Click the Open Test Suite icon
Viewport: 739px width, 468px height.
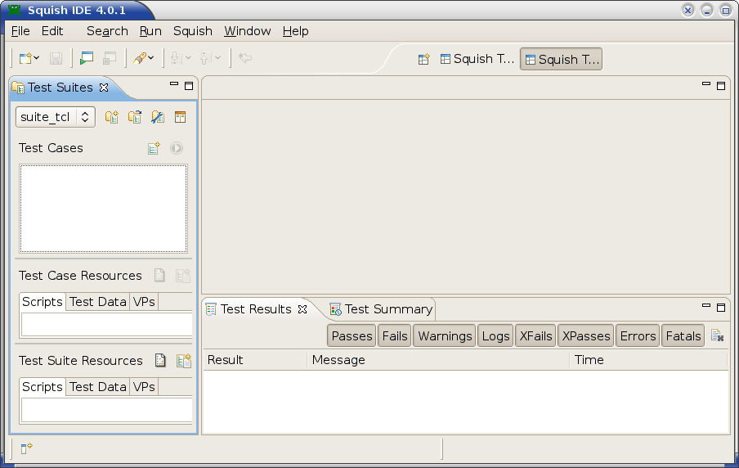135,117
